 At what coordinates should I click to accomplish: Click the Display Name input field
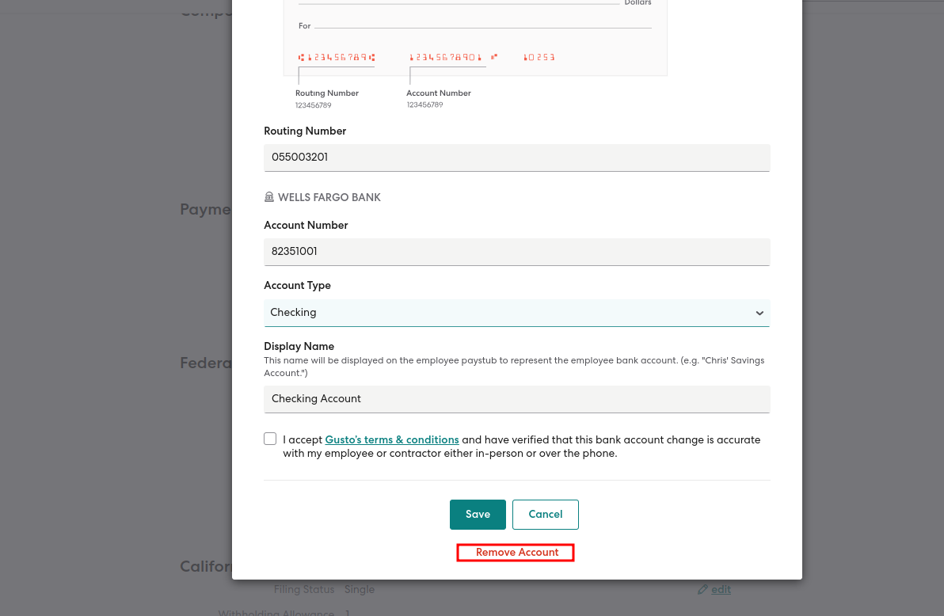[516, 399]
